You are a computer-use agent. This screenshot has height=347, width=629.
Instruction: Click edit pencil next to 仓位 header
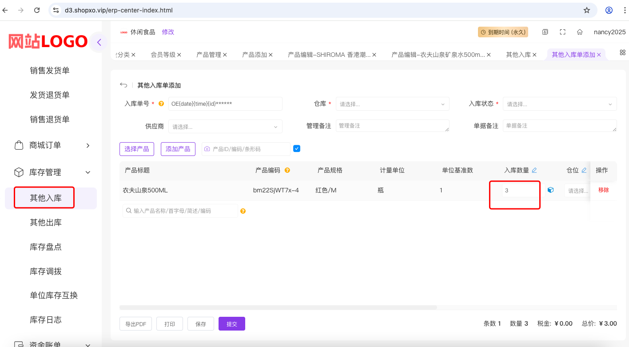[x=584, y=170]
